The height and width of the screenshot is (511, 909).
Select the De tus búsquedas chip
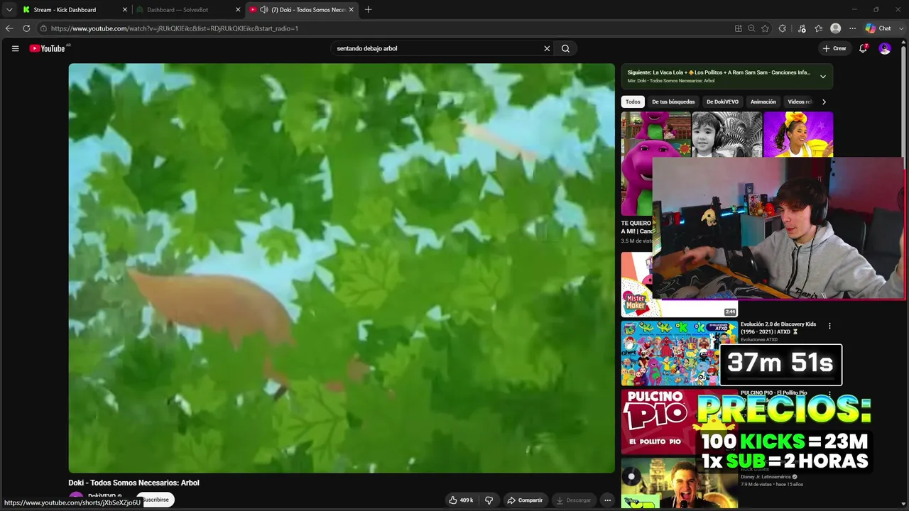673,101
